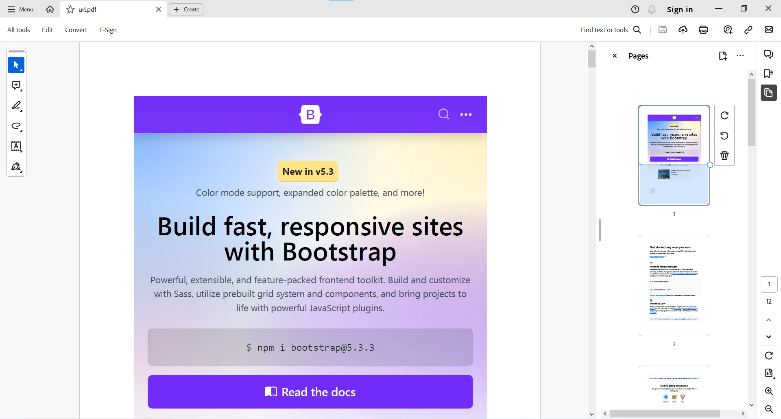Screen dimensions: 781x419
Task: Click the search magnifier in purple header
Action: tap(444, 114)
